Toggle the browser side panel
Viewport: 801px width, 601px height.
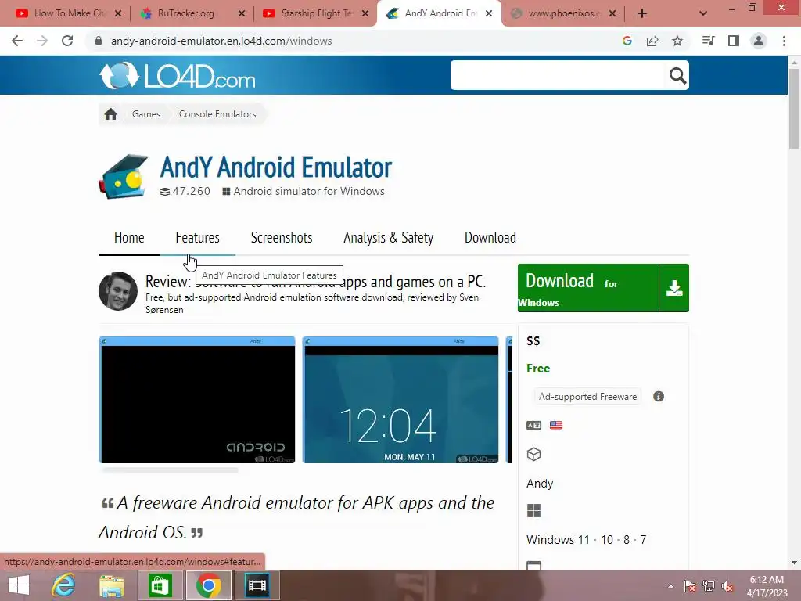[734, 41]
